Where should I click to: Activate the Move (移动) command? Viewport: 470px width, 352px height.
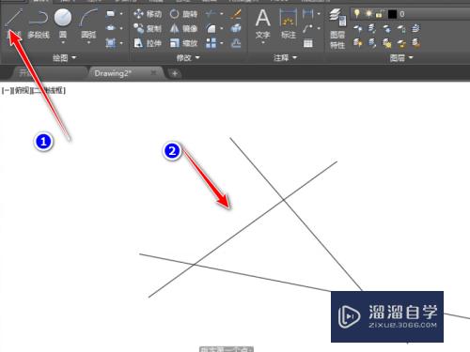(148, 14)
